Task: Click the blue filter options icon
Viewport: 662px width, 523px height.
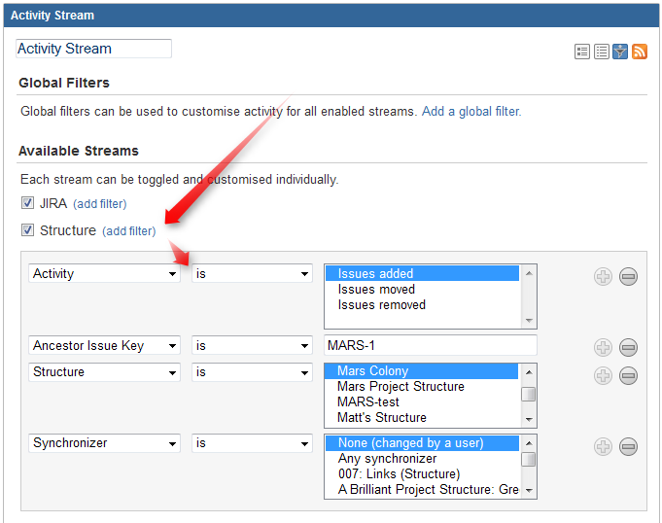Action: click(x=620, y=52)
